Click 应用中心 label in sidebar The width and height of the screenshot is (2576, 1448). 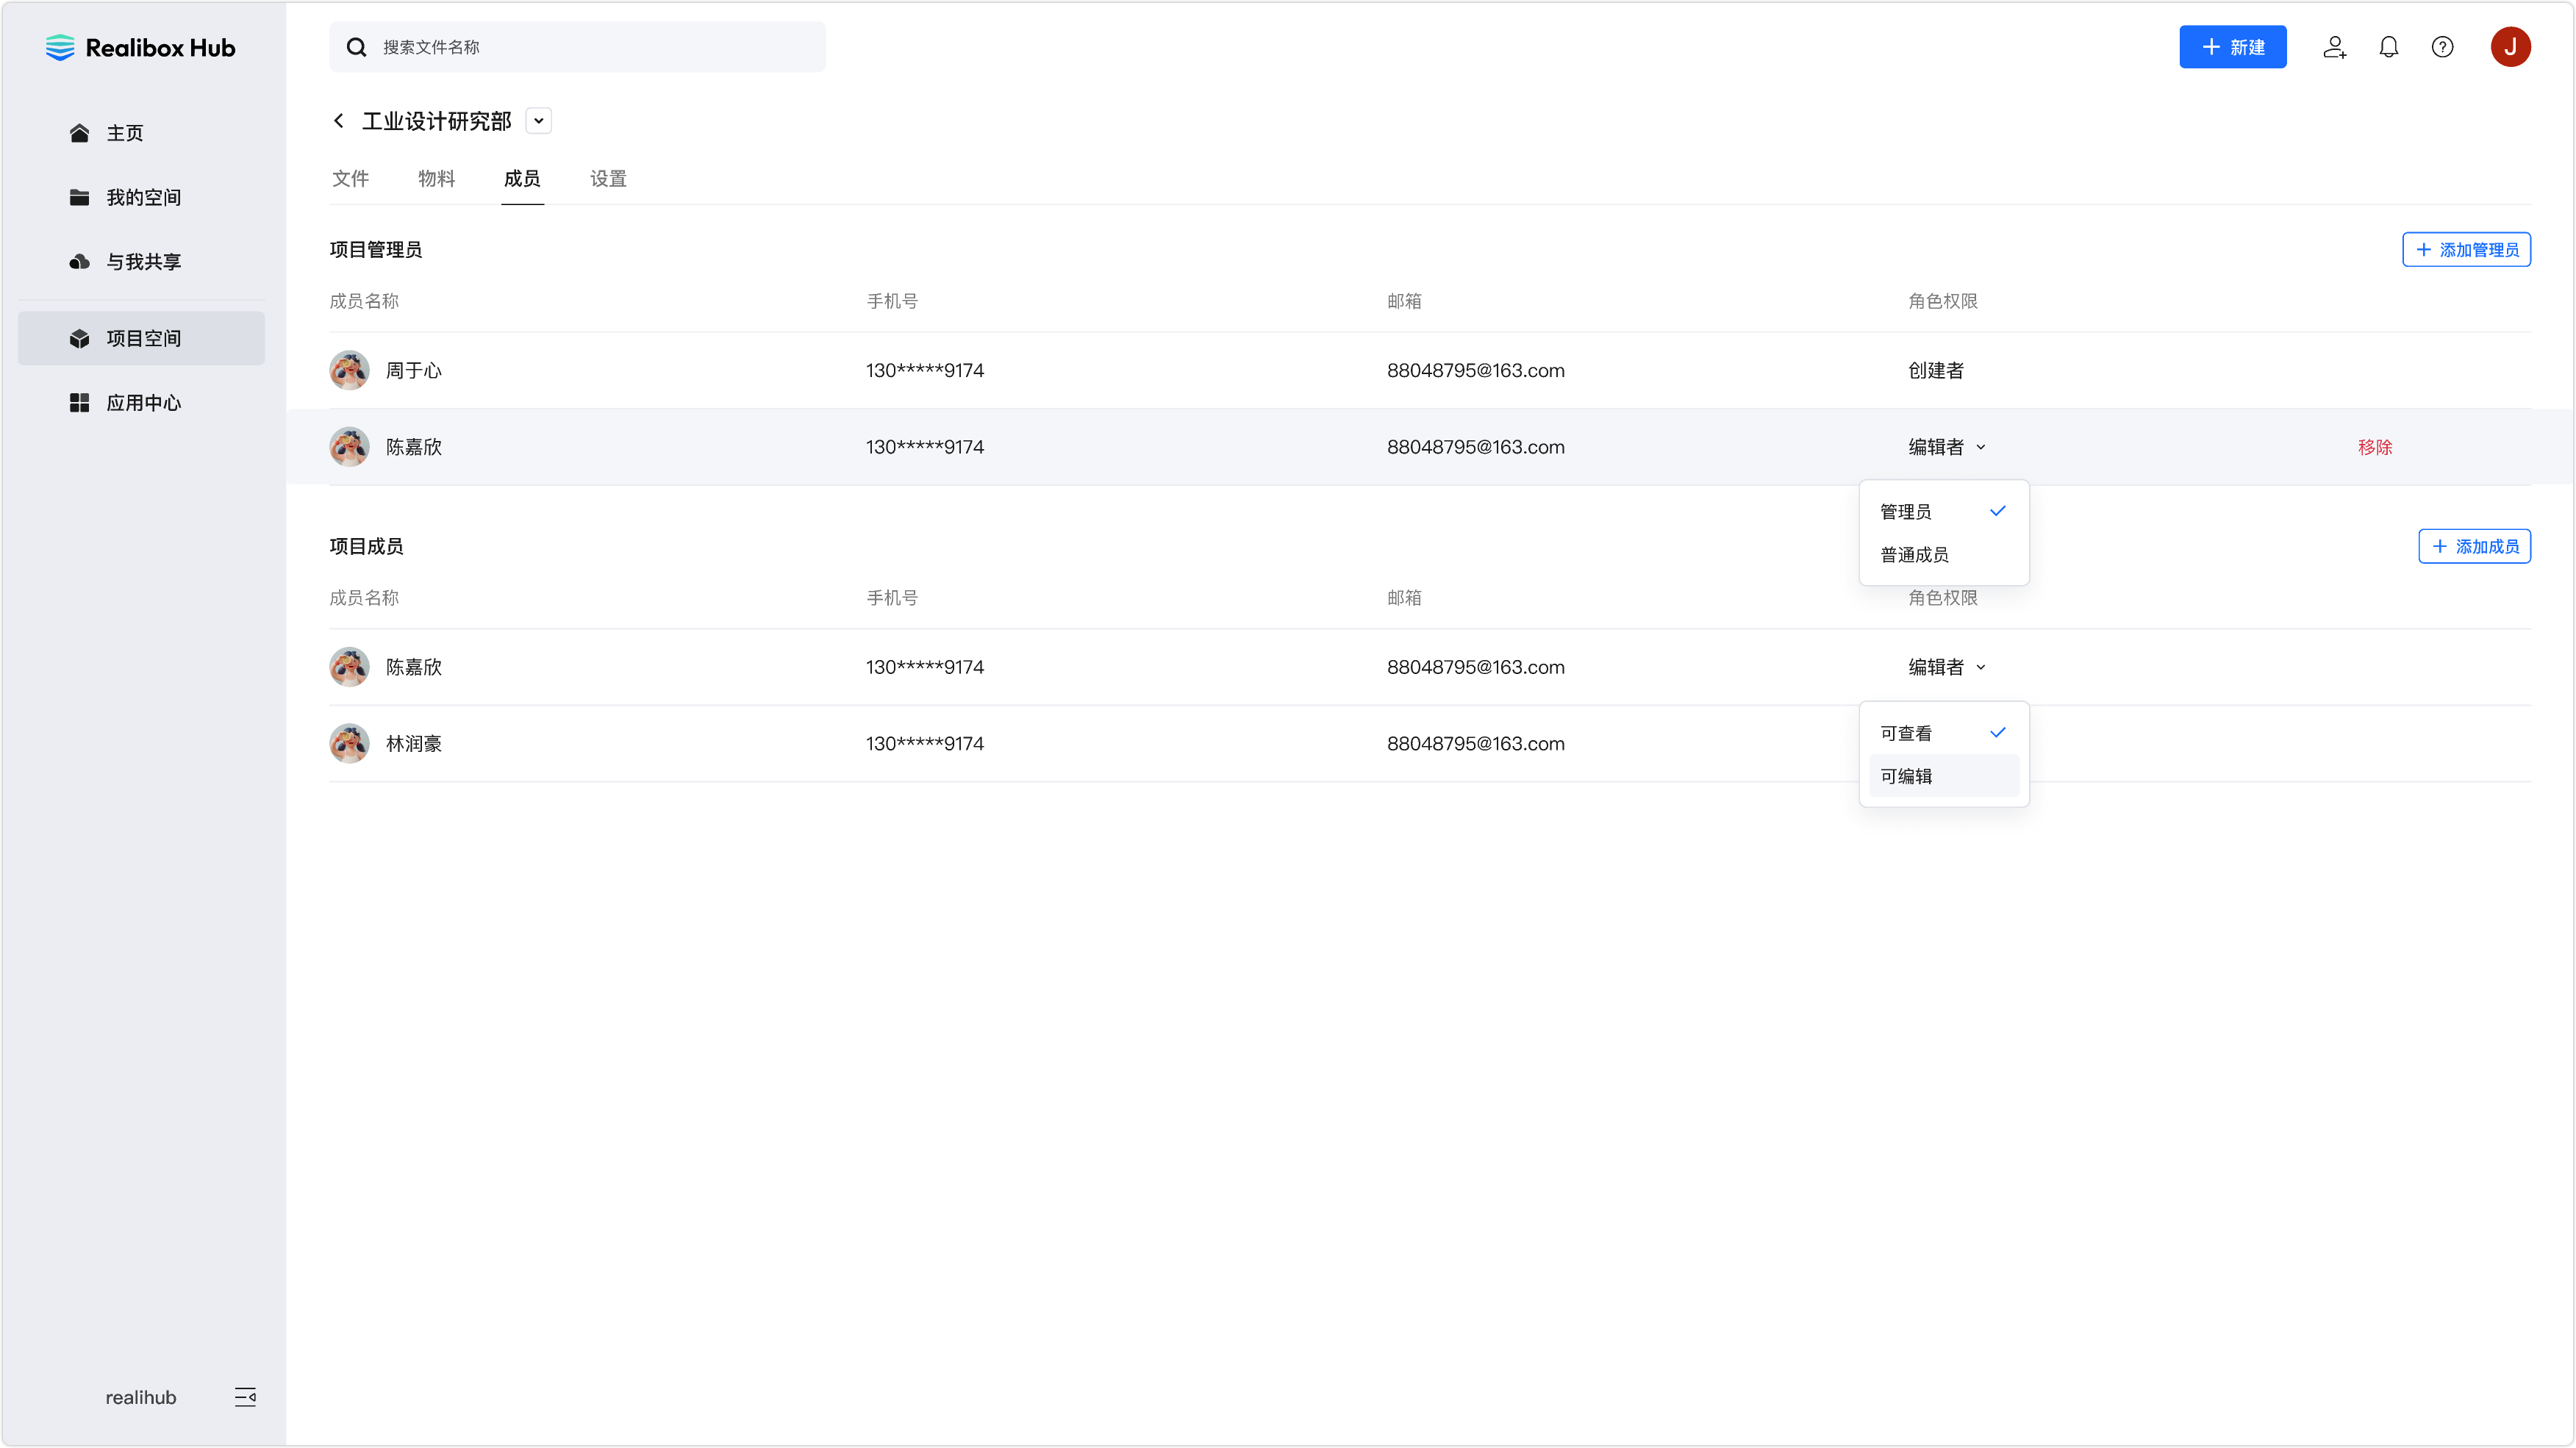coord(144,403)
